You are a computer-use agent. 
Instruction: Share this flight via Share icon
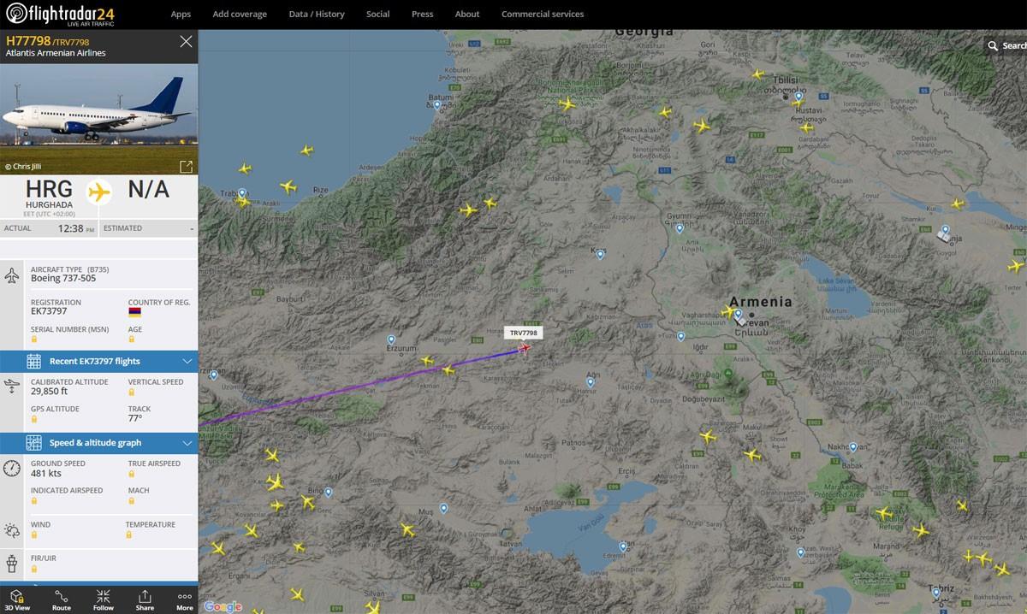145,599
